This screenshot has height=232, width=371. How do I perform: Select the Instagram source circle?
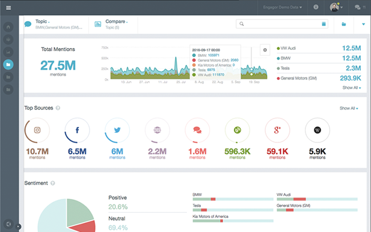point(37,130)
